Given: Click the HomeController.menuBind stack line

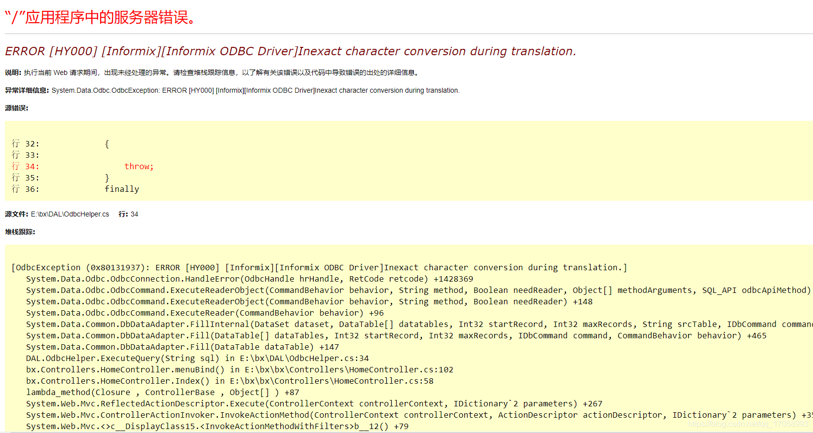Looking at the screenshot, I should 240,370.
